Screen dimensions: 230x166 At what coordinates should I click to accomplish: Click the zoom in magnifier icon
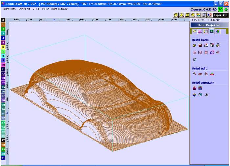(176, 15)
